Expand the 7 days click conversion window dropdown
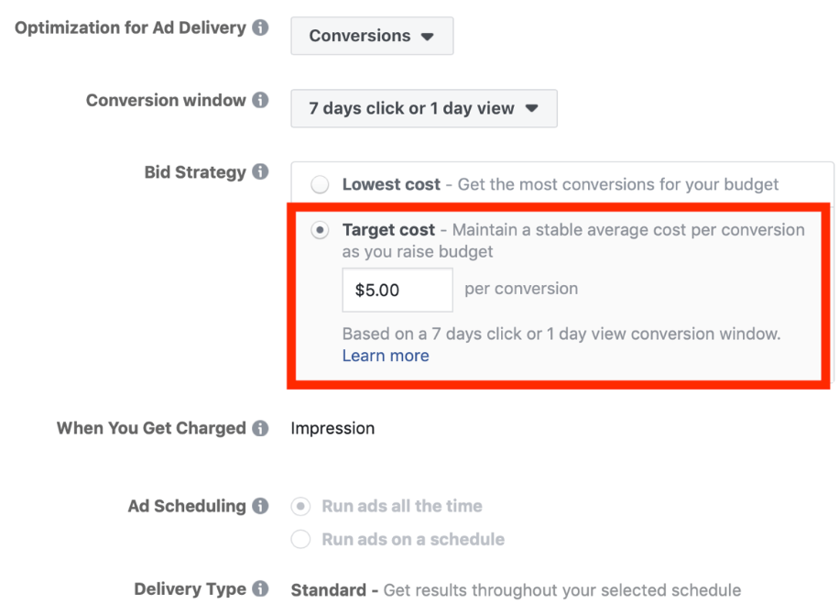This screenshot has width=839, height=604. click(423, 108)
